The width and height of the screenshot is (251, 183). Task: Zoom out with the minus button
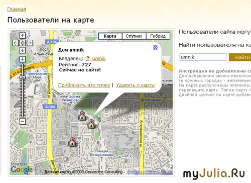pyautogui.click(x=23, y=121)
